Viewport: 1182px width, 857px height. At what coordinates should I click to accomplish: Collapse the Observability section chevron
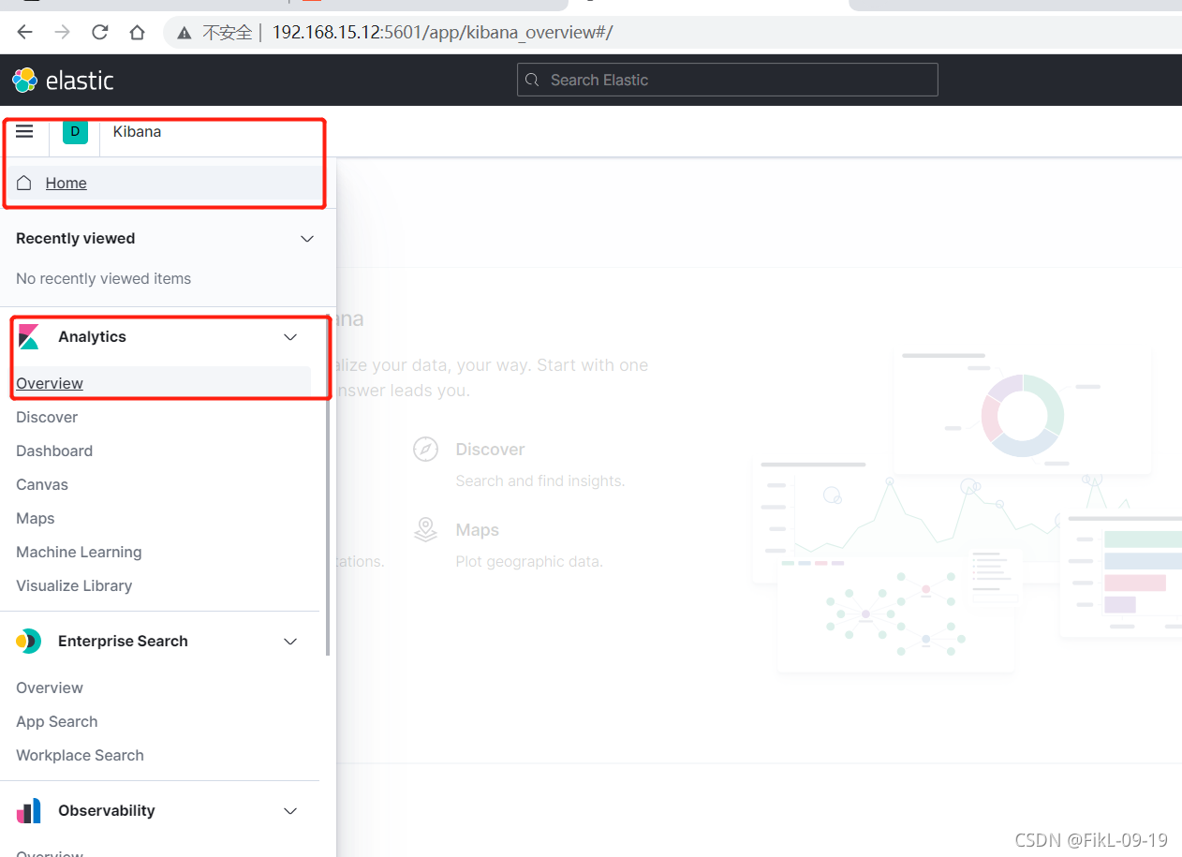pyautogui.click(x=290, y=811)
